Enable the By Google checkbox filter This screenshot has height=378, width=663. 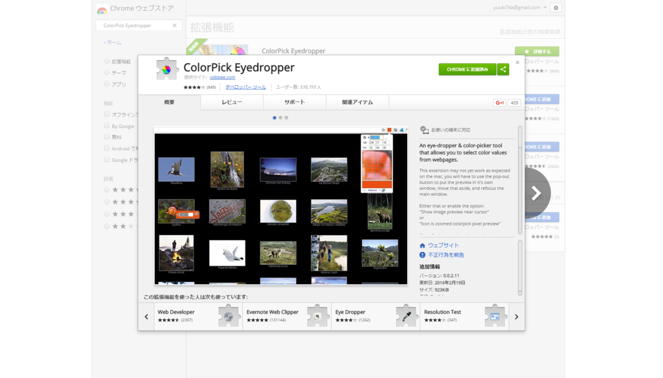(107, 126)
